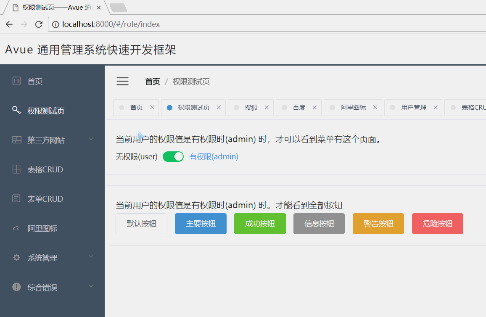Reload the page with browser refresh icon
The height and width of the screenshot is (317, 486).
[39, 24]
